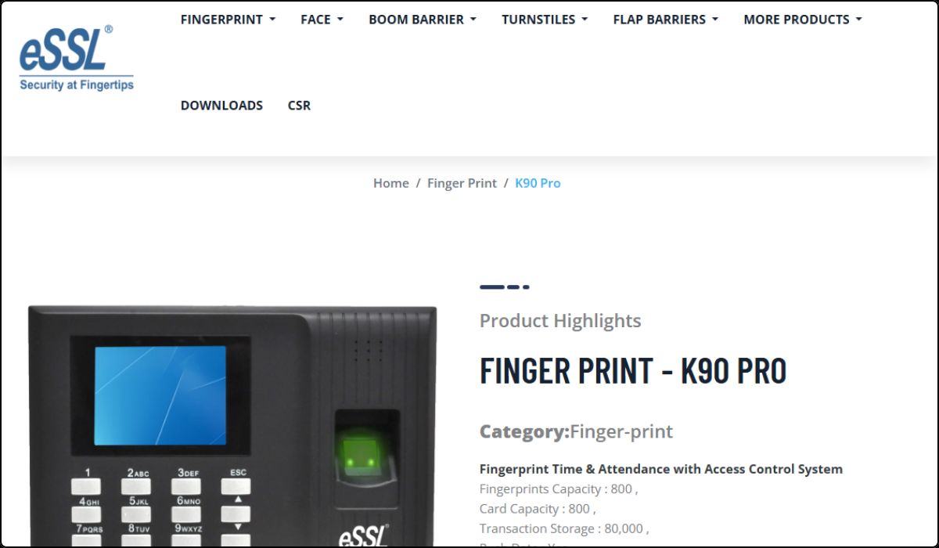Viewport: 939px width, 548px height.
Task: Click the K90 Pro breadcrumb
Action: 538,183
